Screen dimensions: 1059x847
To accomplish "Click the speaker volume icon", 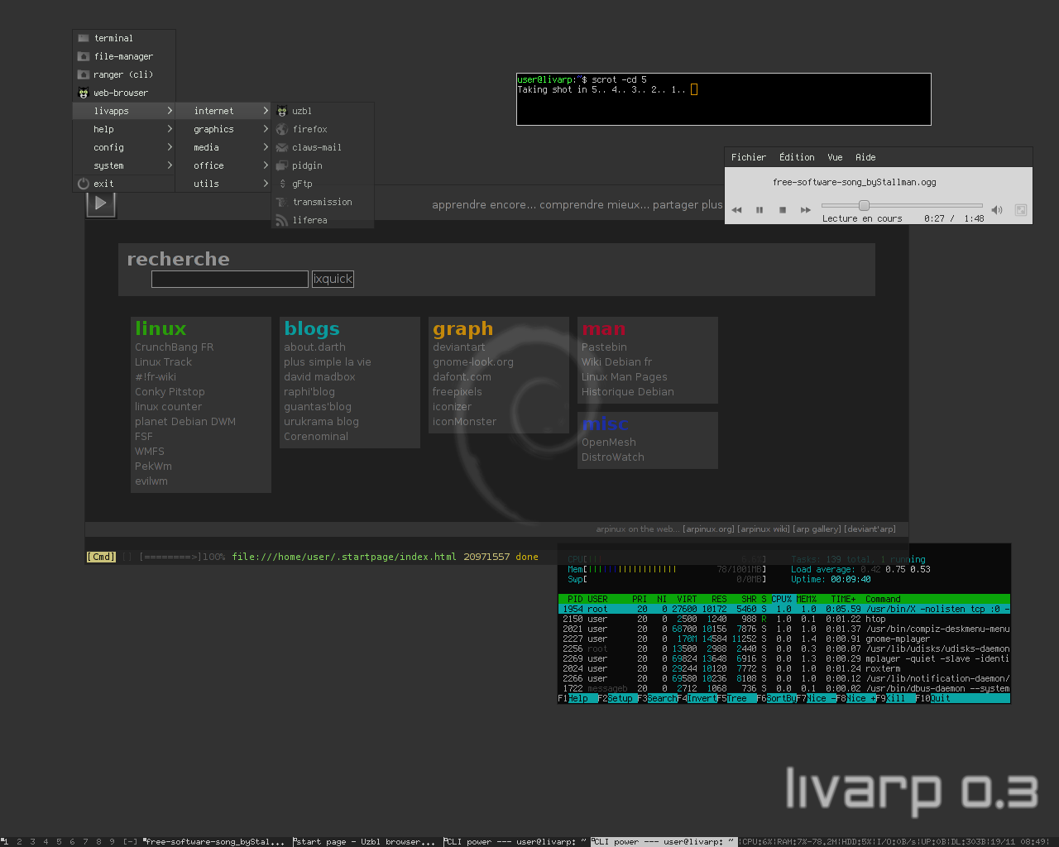I will 997,210.
